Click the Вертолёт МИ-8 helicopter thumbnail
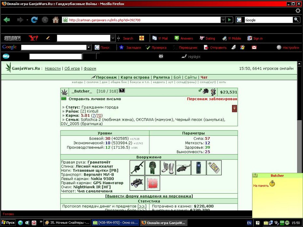The image size is (303, 227). point(183,167)
